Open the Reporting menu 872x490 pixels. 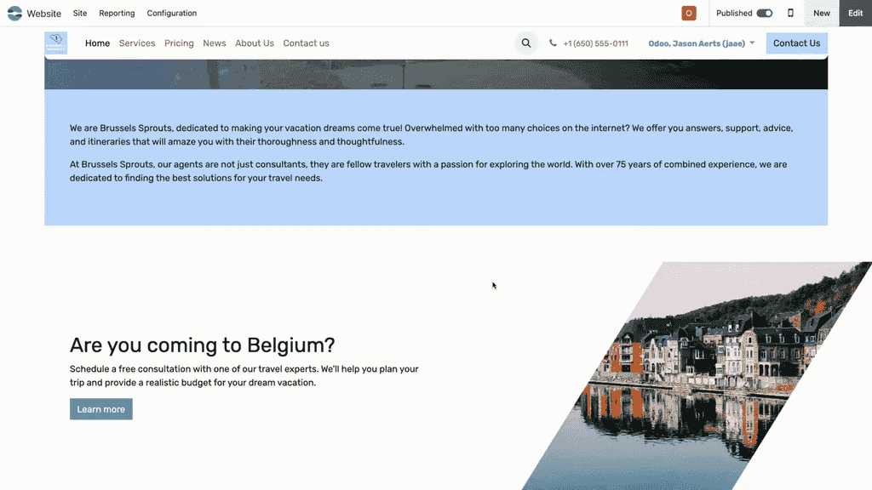click(117, 14)
